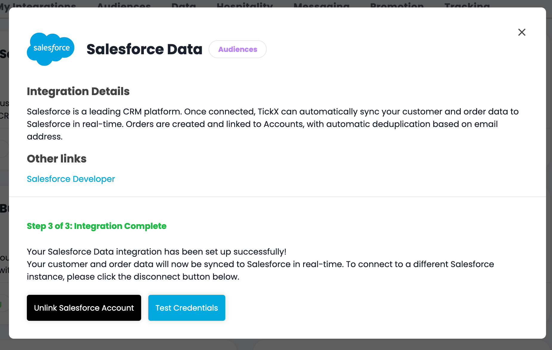Run Test Credentials

point(186,308)
